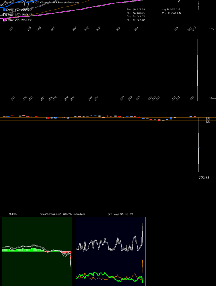Select the 'DOW MT: 229.63' legend text
216x286 pixels.
[x=19, y=15]
